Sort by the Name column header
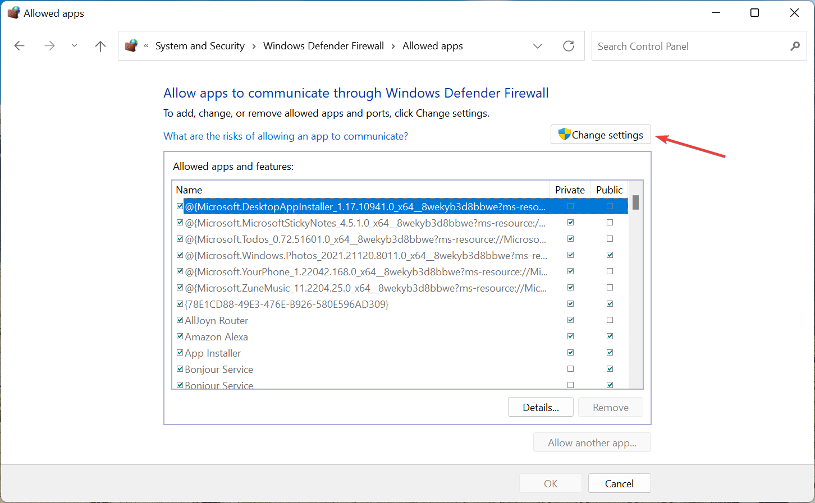 tap(360, 190)
